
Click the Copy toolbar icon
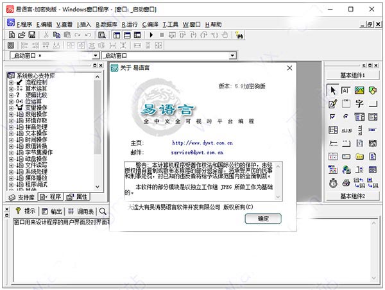[56, 35]
